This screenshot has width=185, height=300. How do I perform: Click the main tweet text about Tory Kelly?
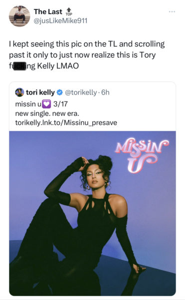pyautogui.click(x=87, y=55)
